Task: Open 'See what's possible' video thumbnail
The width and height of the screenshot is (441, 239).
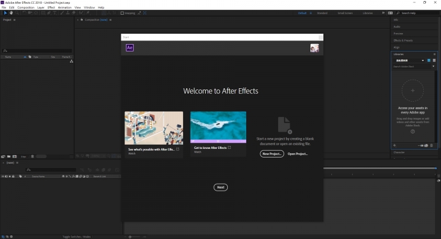Action: 154,128
